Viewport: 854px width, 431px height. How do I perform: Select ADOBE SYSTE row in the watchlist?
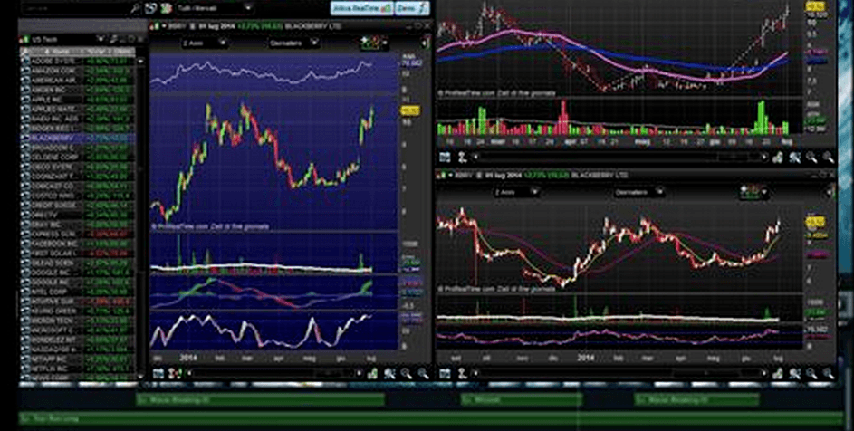[79, 62]
